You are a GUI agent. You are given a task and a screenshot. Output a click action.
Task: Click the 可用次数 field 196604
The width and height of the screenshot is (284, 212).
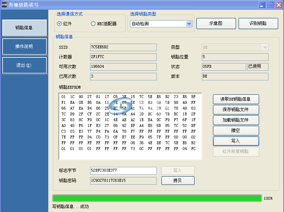[x=123, y=67]
